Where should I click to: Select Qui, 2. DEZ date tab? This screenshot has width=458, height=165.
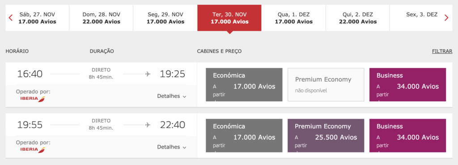coord(358,18)
